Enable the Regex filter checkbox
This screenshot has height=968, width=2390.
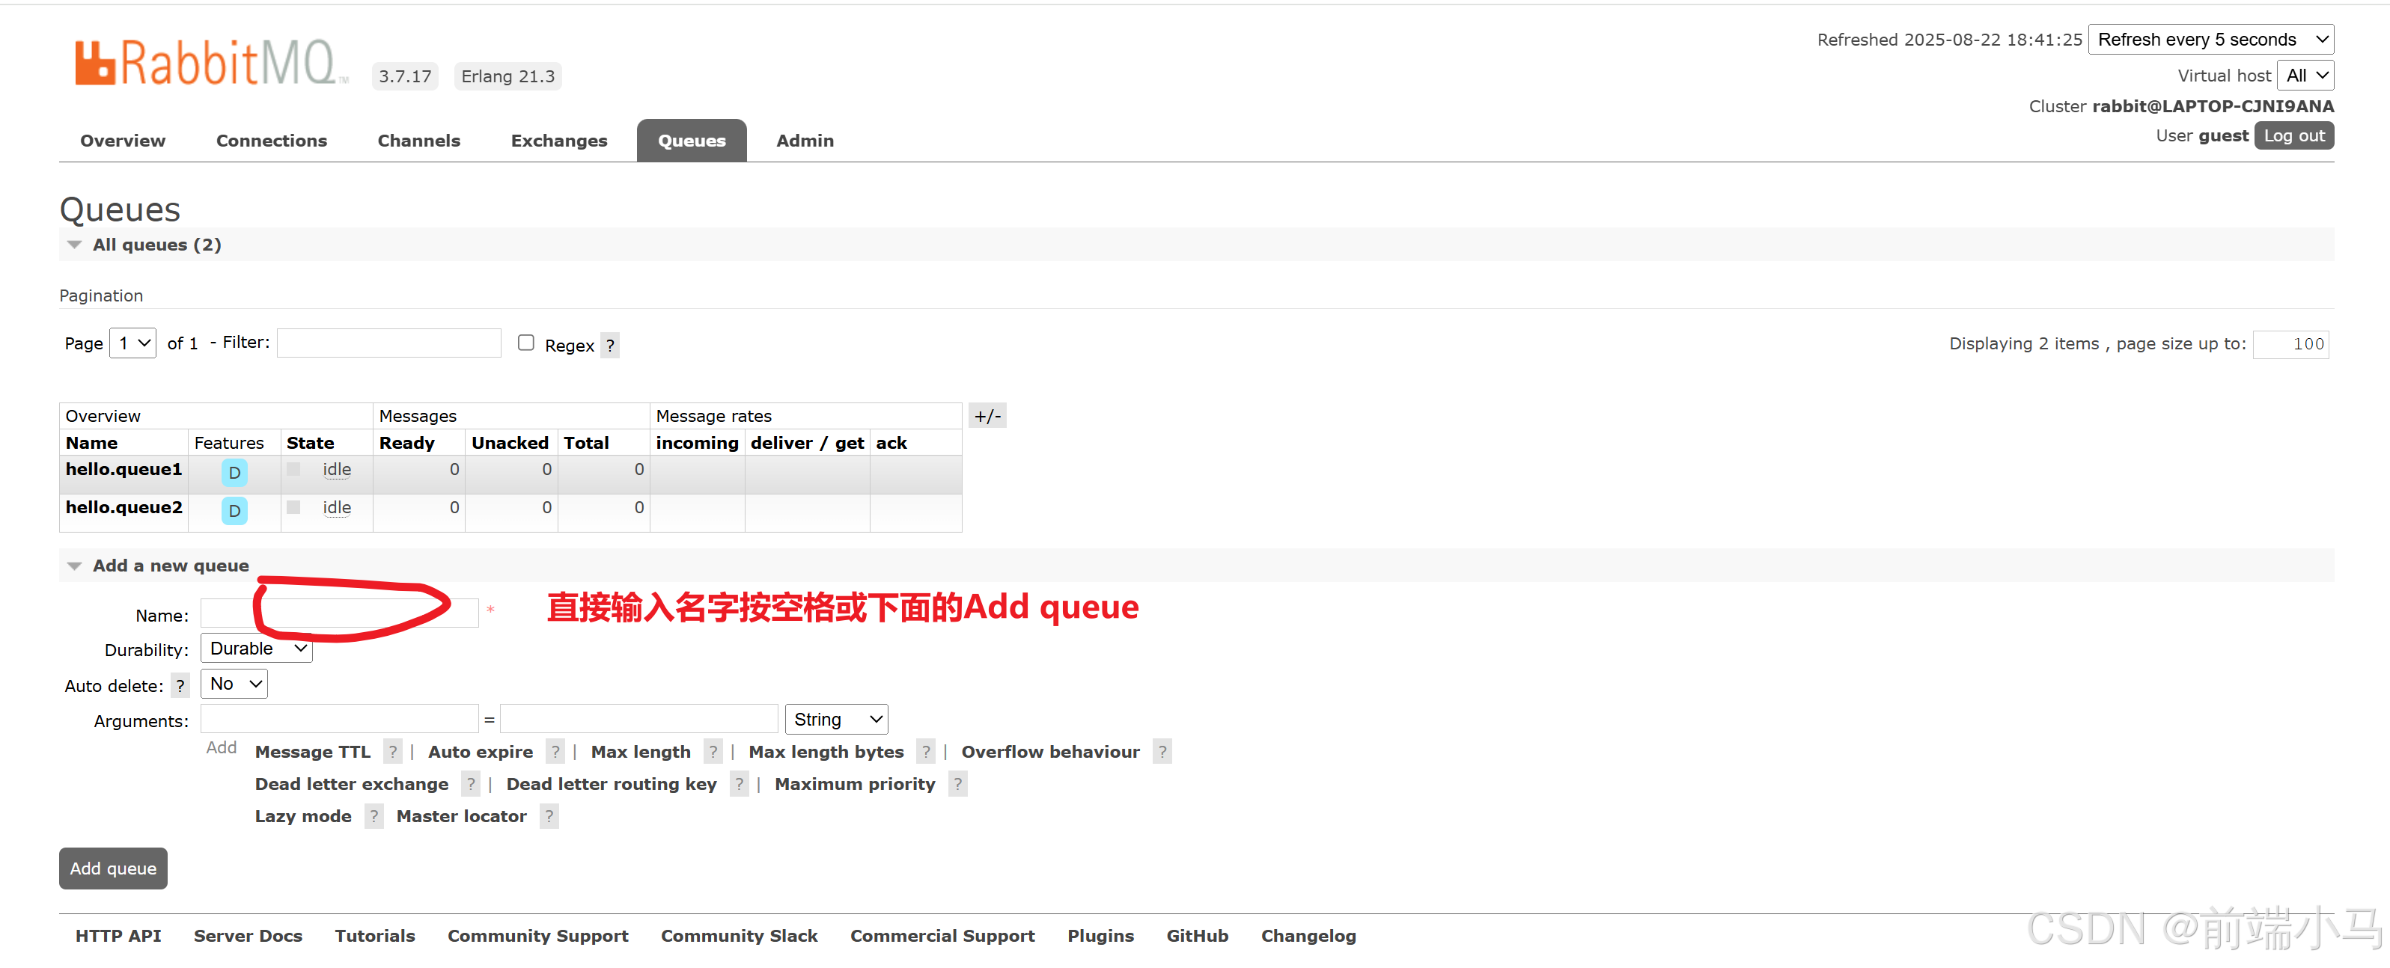pyautogui.click(x=526, y=343)
